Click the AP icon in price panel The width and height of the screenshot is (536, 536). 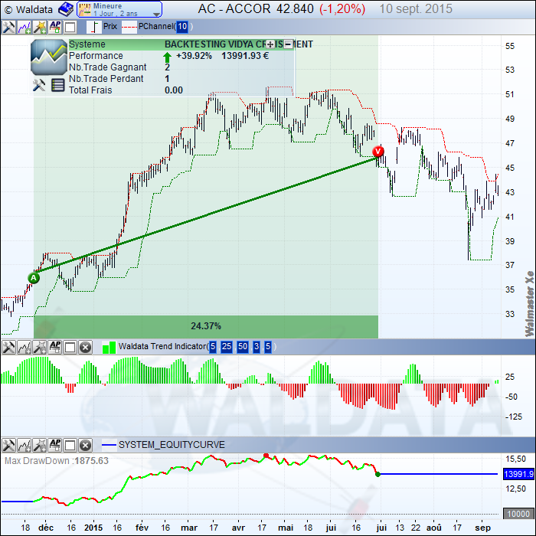click(55, 28)
